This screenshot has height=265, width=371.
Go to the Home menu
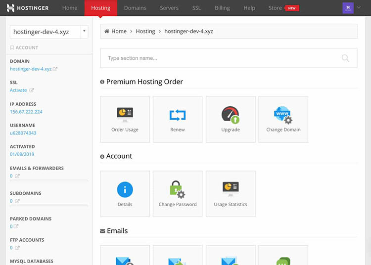click(x=70, y=8)
